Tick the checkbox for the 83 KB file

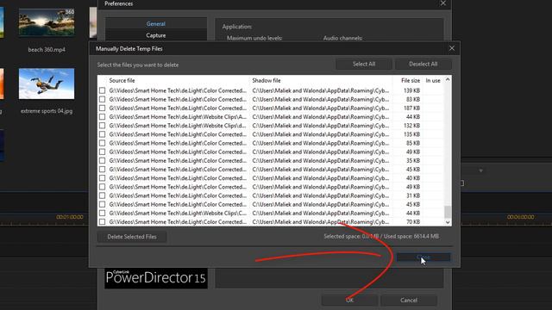point(102,100)
